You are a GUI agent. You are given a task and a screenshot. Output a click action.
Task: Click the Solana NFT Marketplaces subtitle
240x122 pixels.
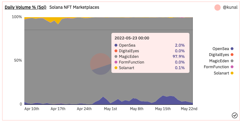tap(74, 7)
